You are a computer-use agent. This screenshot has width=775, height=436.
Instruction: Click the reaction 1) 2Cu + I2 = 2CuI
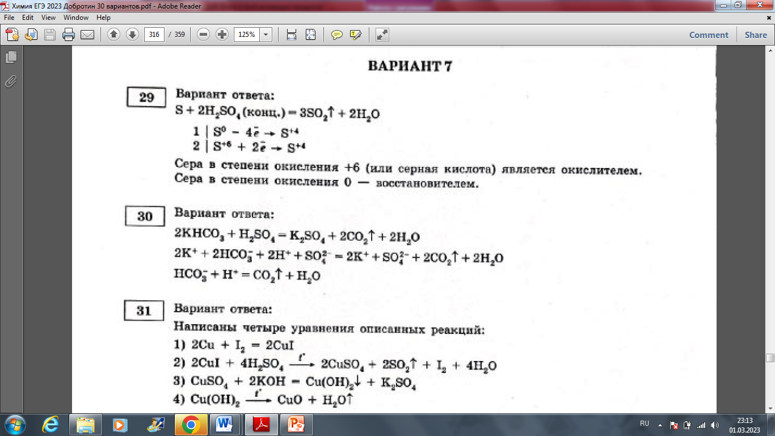233,345
